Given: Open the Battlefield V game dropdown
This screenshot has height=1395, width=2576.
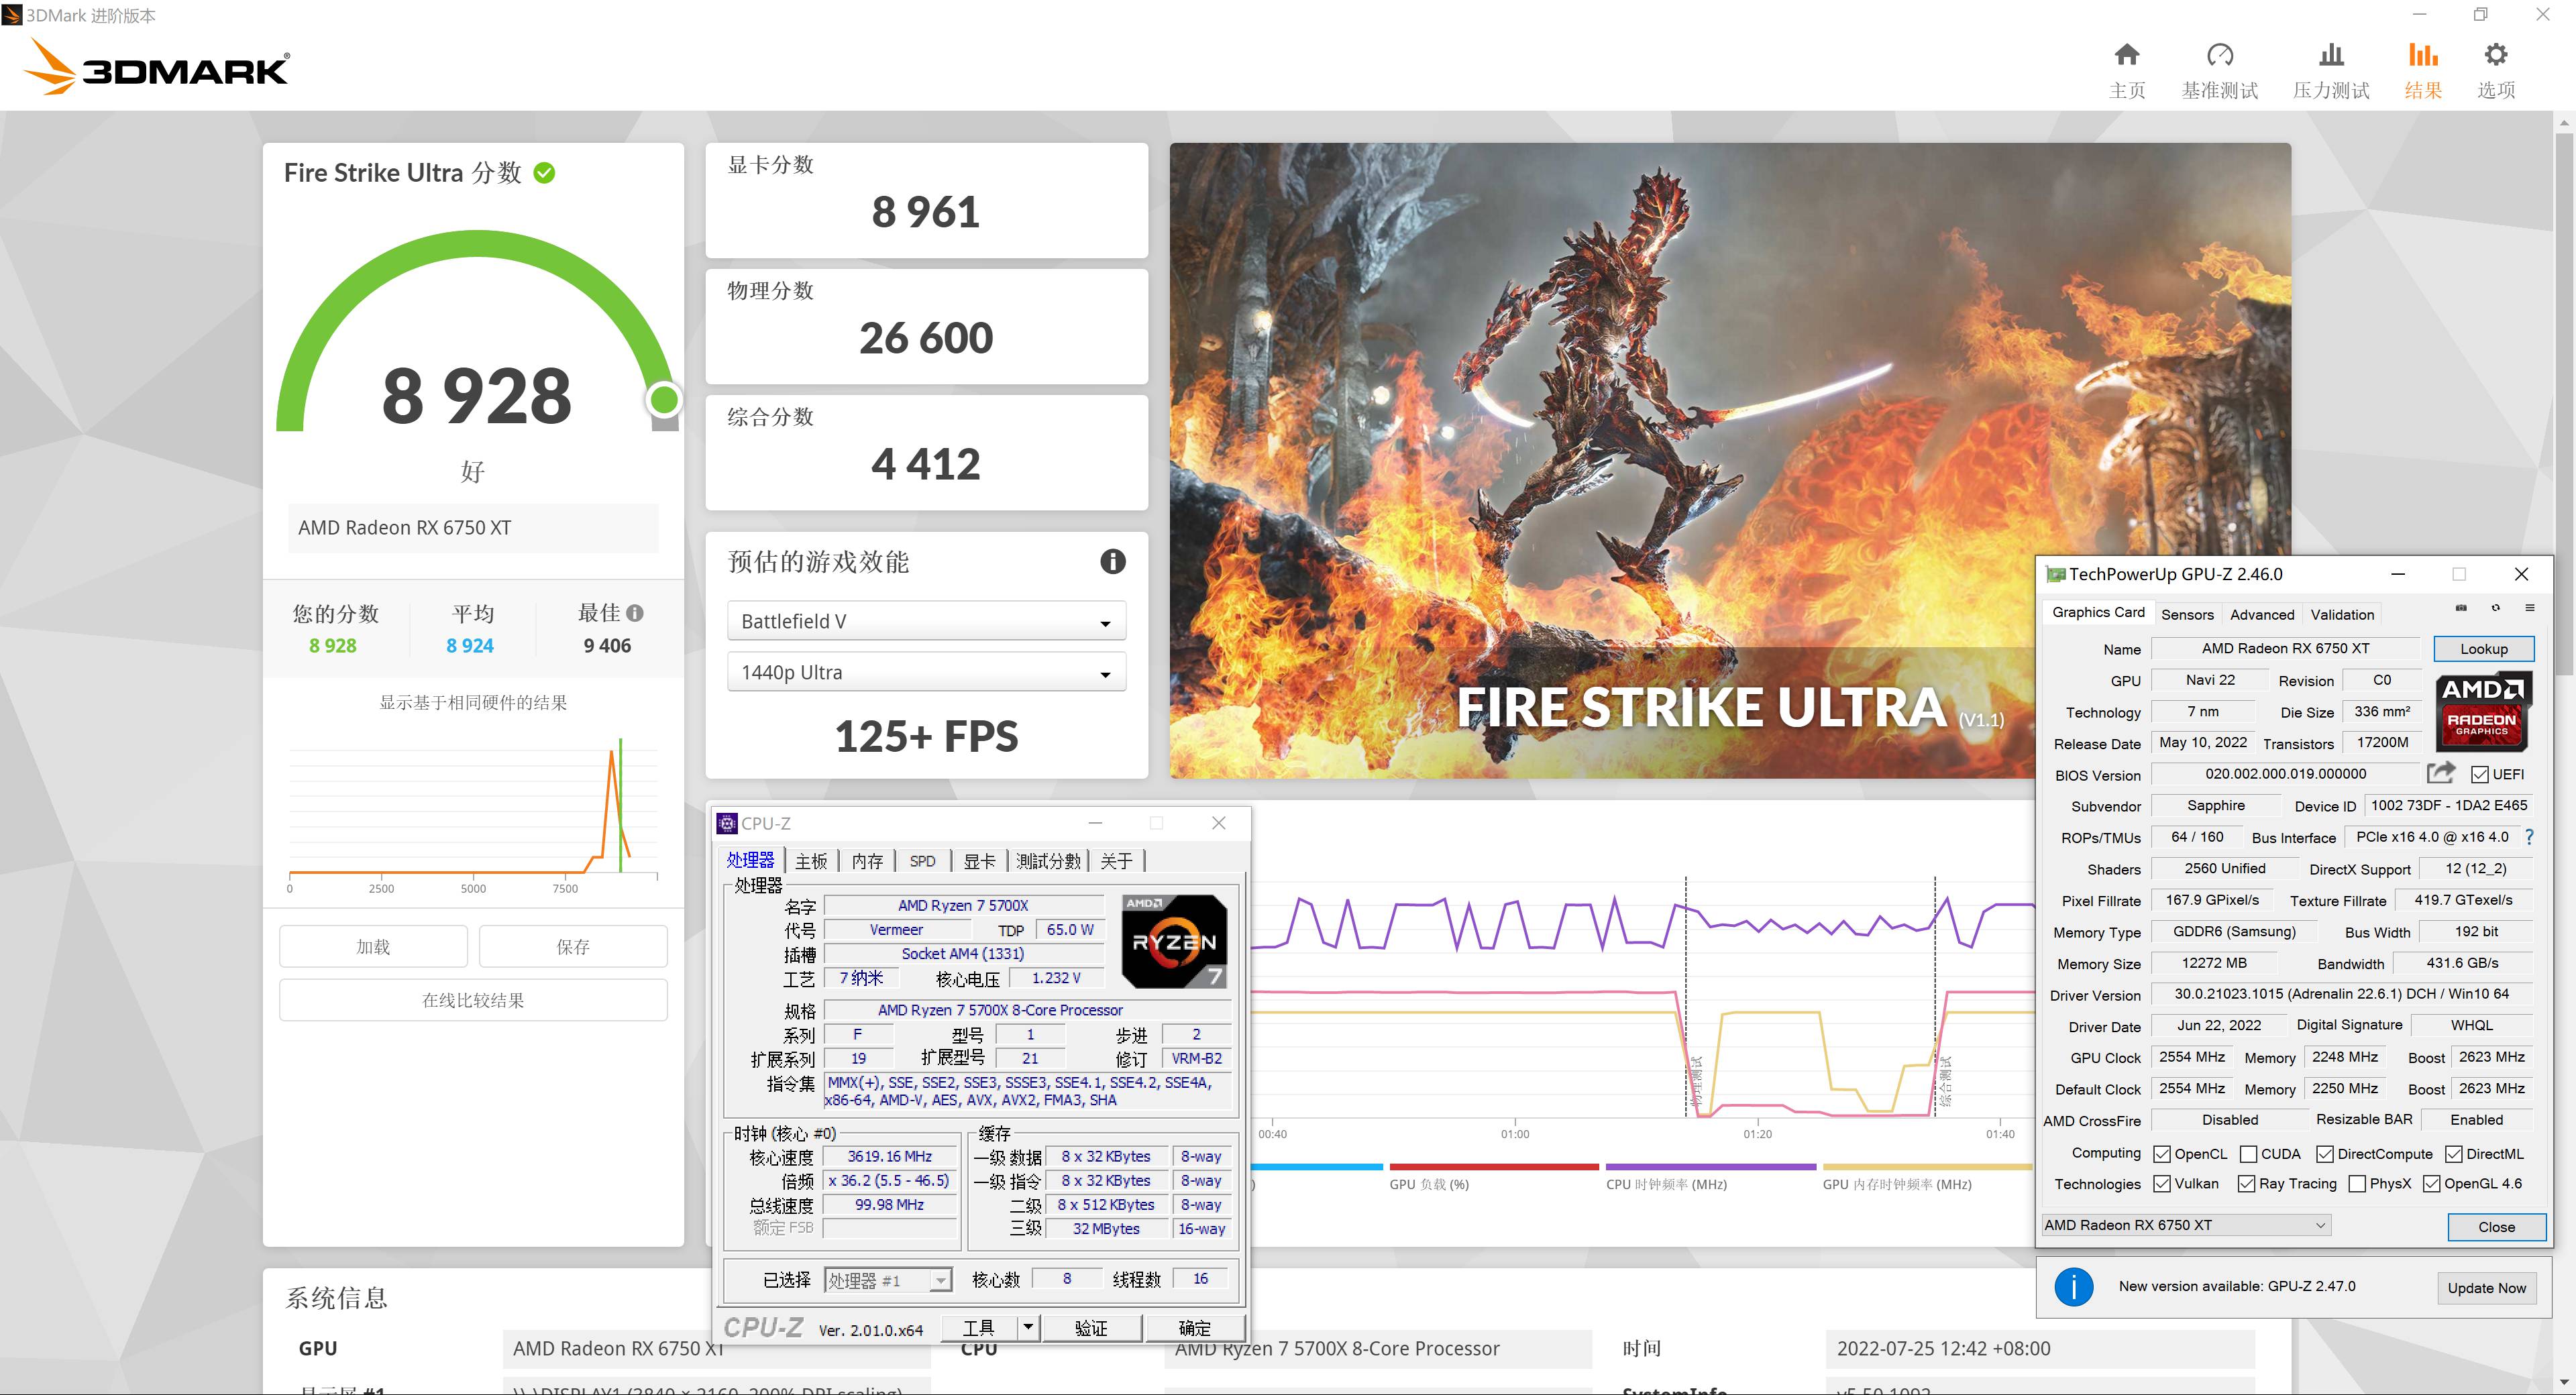Looking at the screenshot, I should [926, 622].
